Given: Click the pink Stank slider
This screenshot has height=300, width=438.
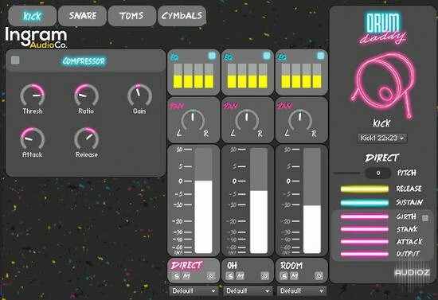Looking at the screenshot, I should point(365,229).
